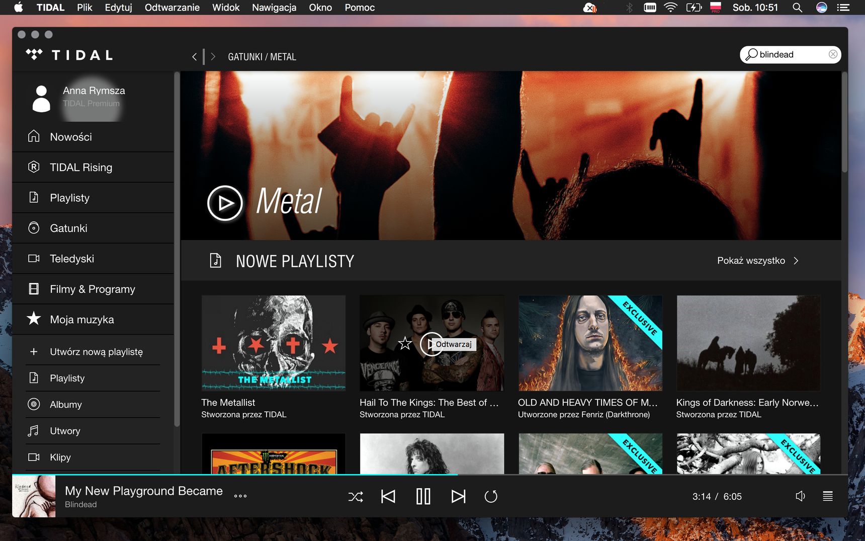Open Siri from menu bar
This screenshot has height=541, width=865.
click(821, 8)
